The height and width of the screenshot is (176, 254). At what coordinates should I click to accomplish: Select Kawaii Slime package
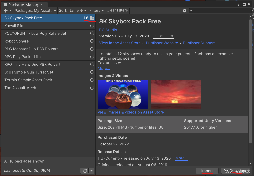tap(48, 26)
